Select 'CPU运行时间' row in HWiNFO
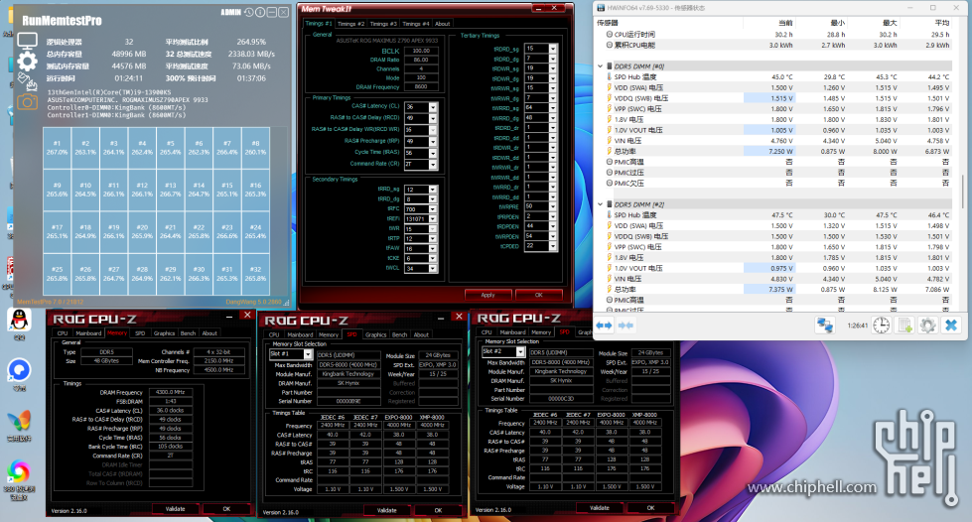972x522 pixels. tap(773, 35)
